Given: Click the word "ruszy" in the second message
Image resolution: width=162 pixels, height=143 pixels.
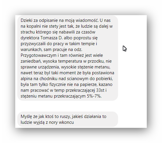Looking at the screenshot, I should 65,116.
